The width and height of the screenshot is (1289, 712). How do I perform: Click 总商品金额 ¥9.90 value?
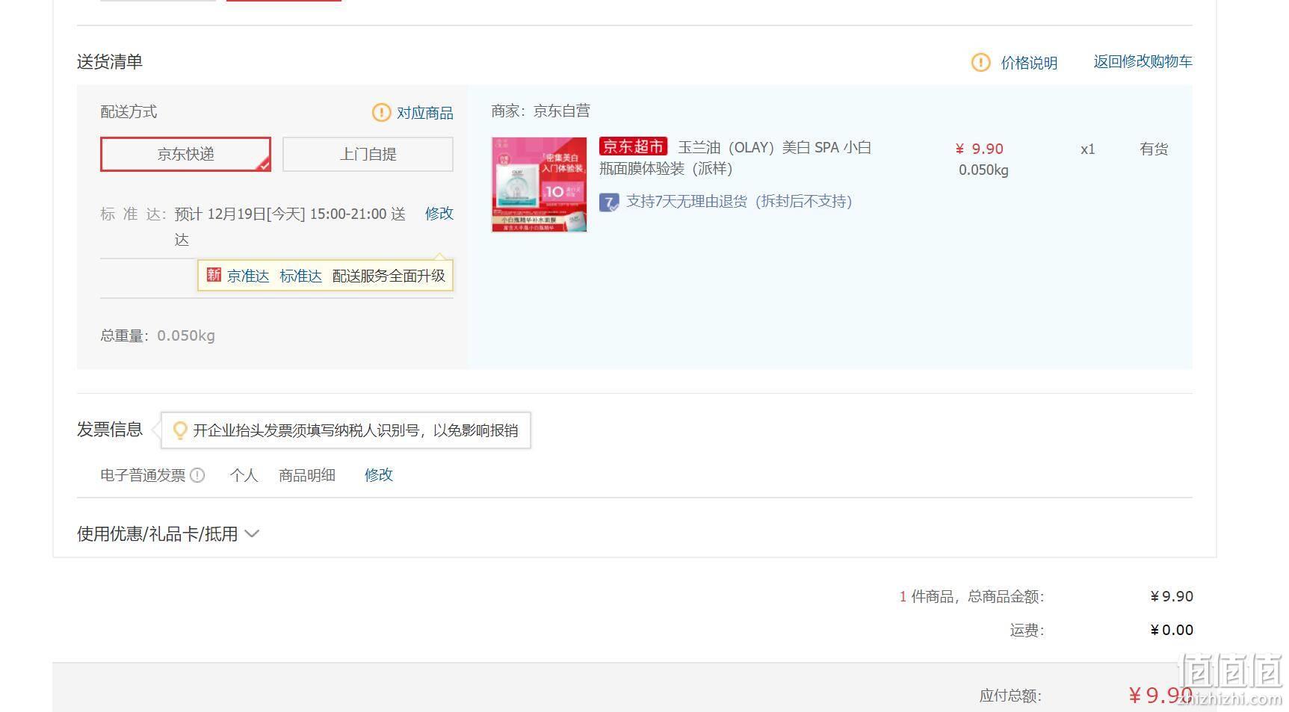[1172, 596]
